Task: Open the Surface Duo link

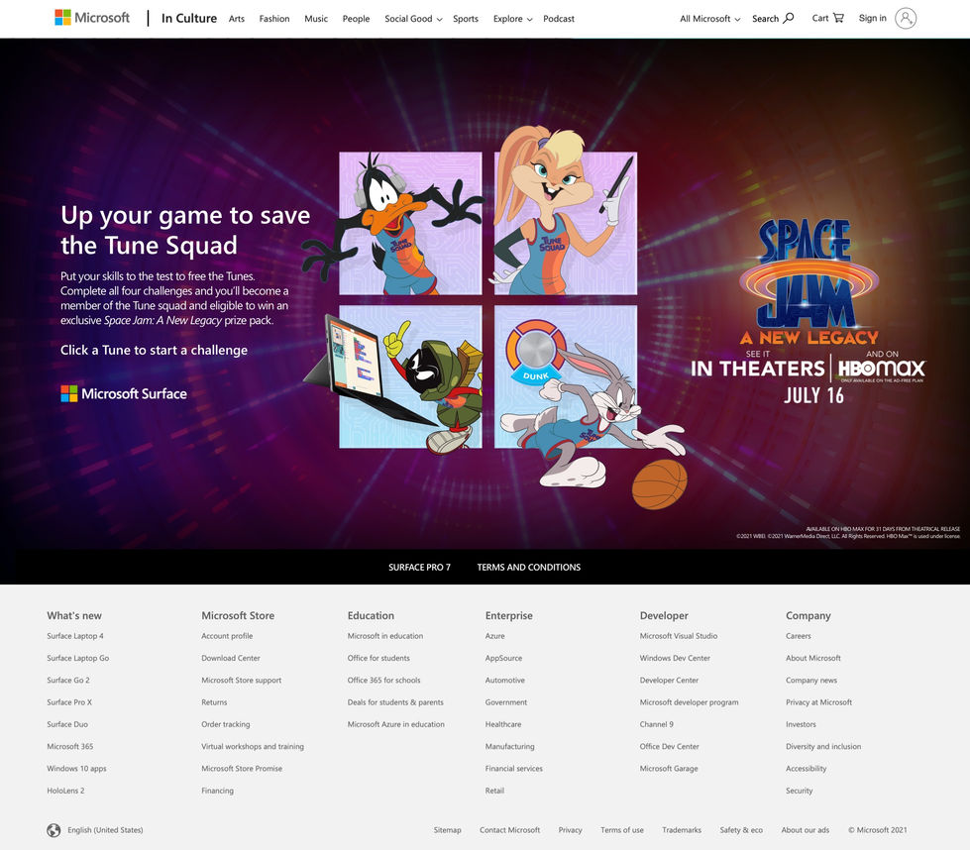Action: pyautogui.click(x=67, y=724)
